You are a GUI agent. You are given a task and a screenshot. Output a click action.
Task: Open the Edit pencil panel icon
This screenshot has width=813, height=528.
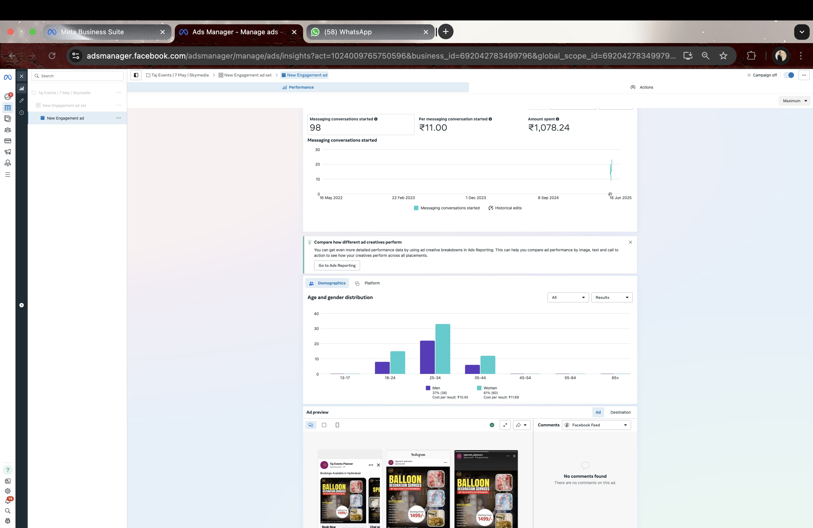tap(22, 101)
